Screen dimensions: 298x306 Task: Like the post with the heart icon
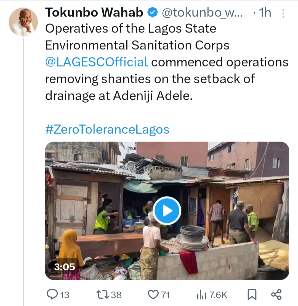152,295
